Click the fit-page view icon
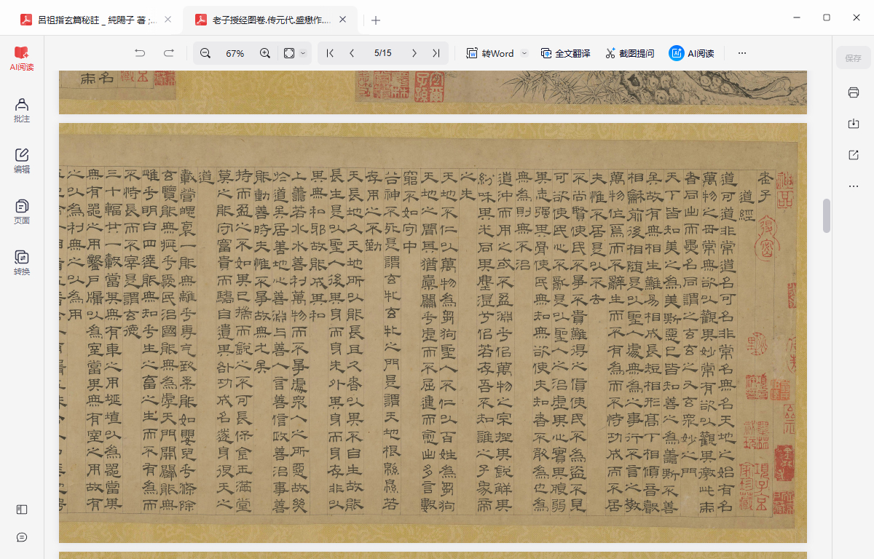 (289, 53)
